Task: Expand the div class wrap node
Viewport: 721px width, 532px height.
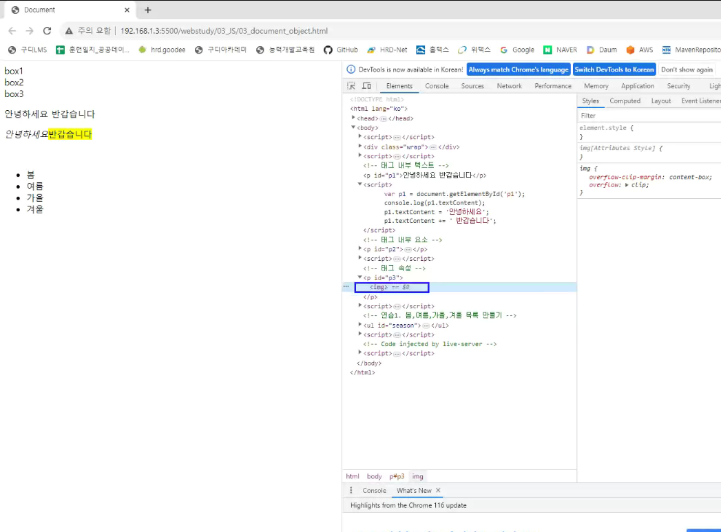Action: (359, 146)
